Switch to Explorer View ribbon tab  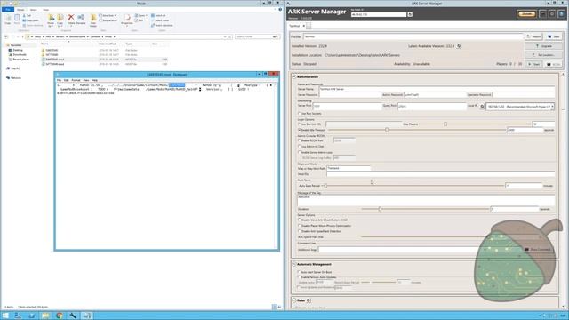pos(45,10)
